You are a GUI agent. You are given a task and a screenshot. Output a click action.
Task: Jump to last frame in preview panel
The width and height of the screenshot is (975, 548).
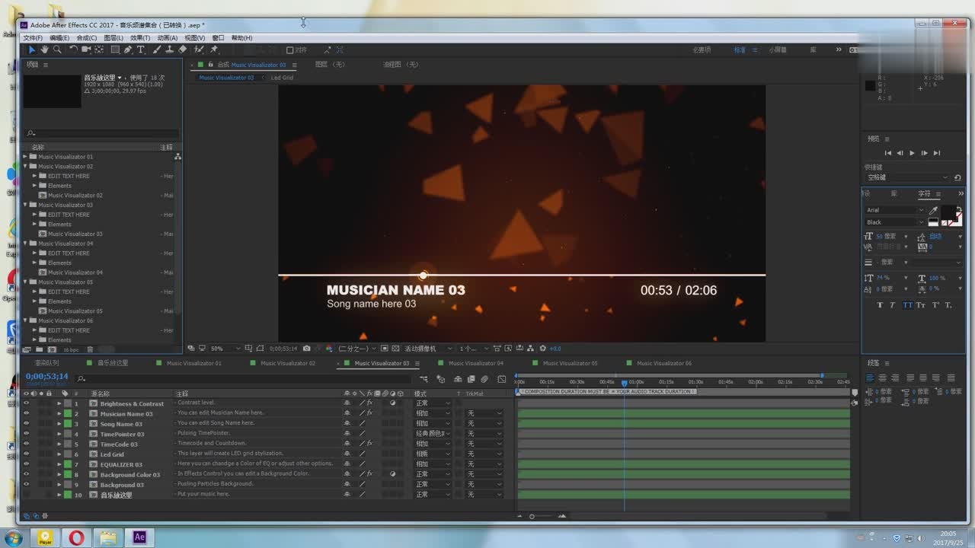tap(937, 153)
